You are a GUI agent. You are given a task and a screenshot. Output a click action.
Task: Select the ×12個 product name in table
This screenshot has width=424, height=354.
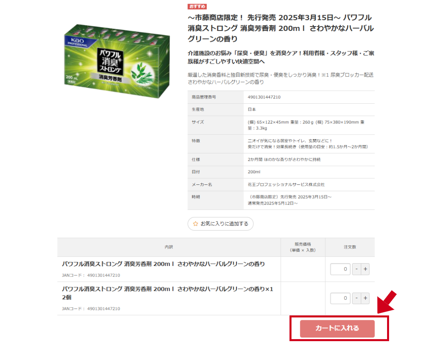[x=168, y=293]
